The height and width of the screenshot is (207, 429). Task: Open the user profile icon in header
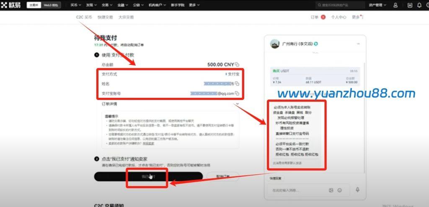(x=395, y=5)
